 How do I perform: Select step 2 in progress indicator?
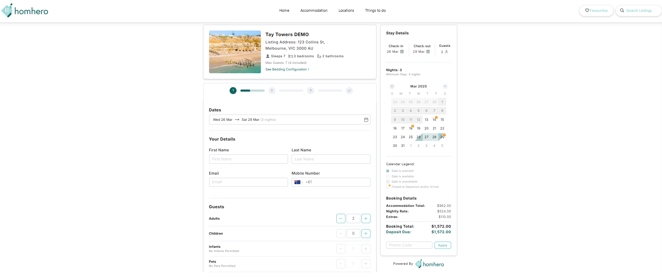[x=272, y=91]
